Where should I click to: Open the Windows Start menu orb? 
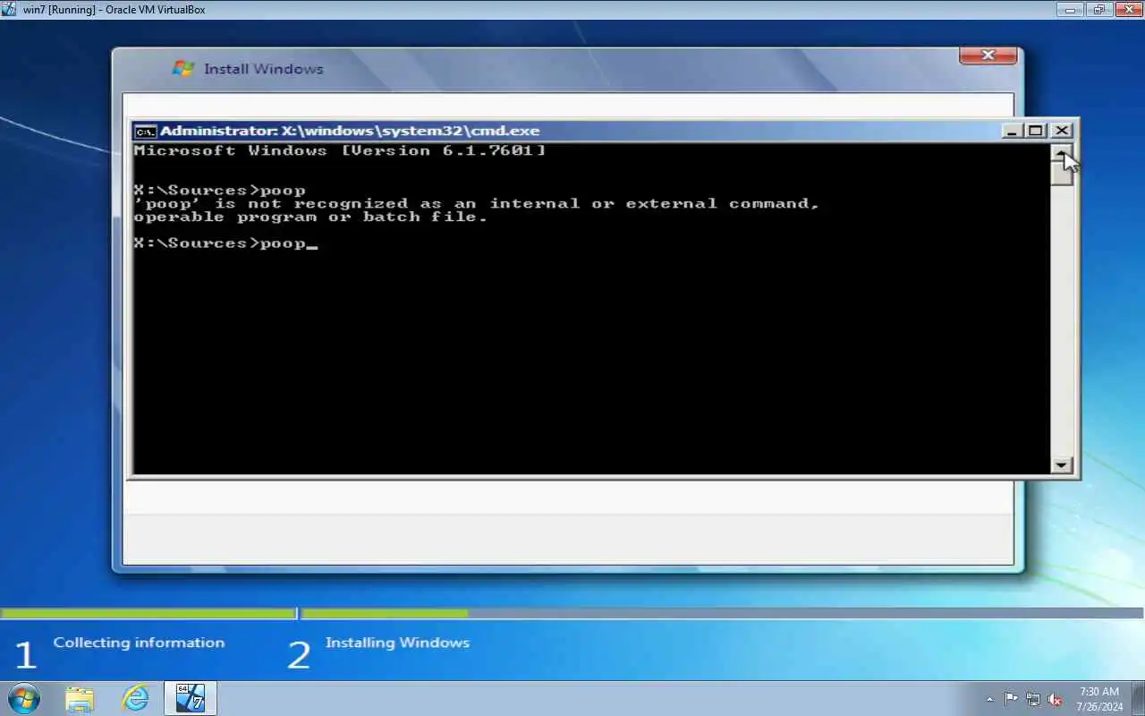coord(24,698)
